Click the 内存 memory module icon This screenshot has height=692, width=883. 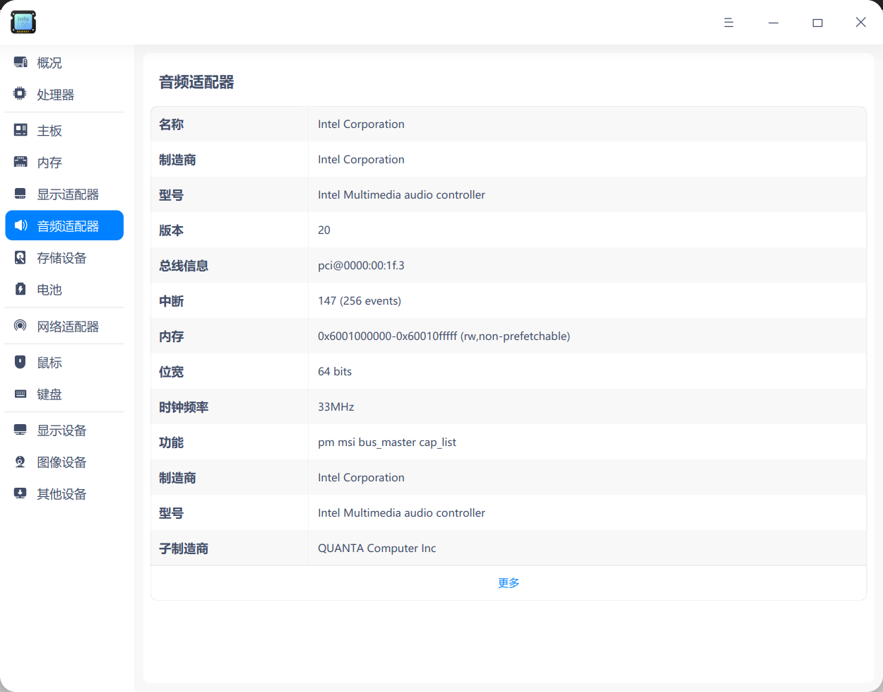pyautogui.click(x=20, y=162)
